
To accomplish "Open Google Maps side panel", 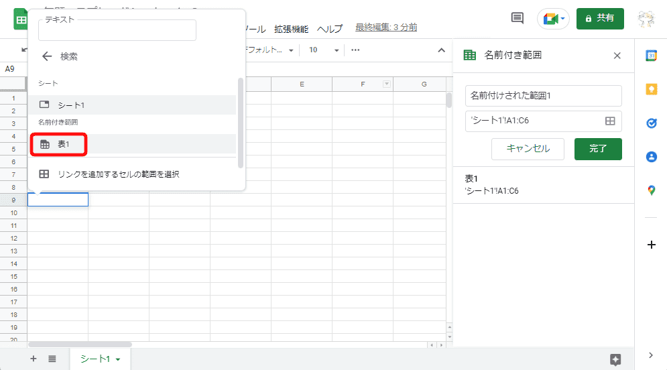I will [x=652, y=190].
